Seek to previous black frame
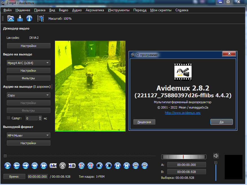Screen dimensions: 247x185 100,166
